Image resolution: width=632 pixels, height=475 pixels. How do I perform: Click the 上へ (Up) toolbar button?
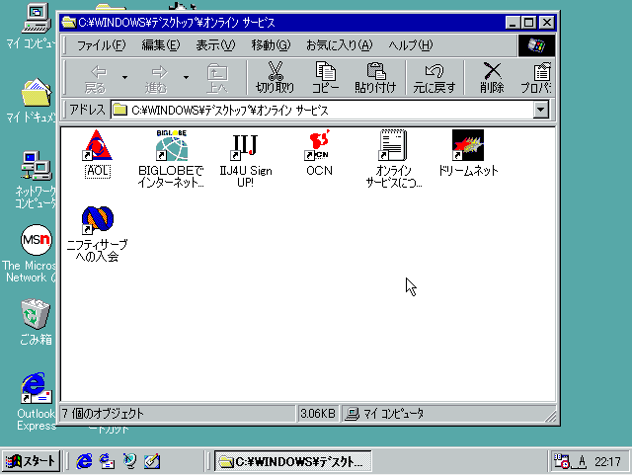[217, 77]
